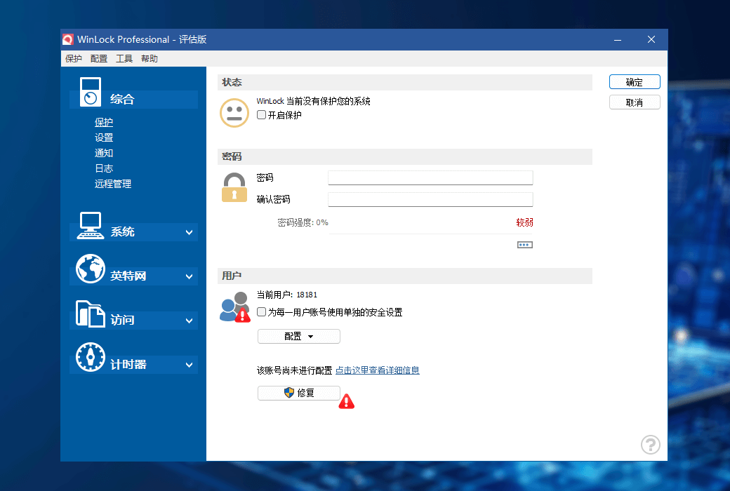
Task: Click the 修复 repair button
Action: tap(299, 393)
